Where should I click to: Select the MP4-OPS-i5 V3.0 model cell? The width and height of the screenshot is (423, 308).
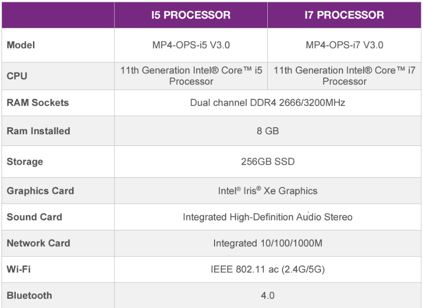[x=191, y=45]
